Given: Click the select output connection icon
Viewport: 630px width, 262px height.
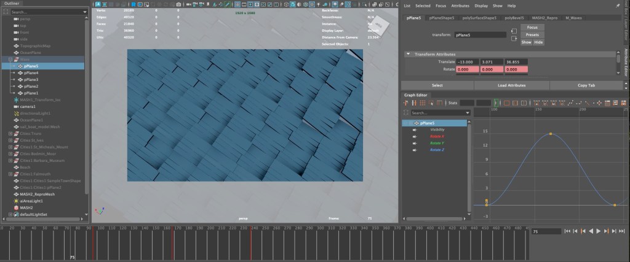Looking at the screenshot, I should [x=514, y=39].
